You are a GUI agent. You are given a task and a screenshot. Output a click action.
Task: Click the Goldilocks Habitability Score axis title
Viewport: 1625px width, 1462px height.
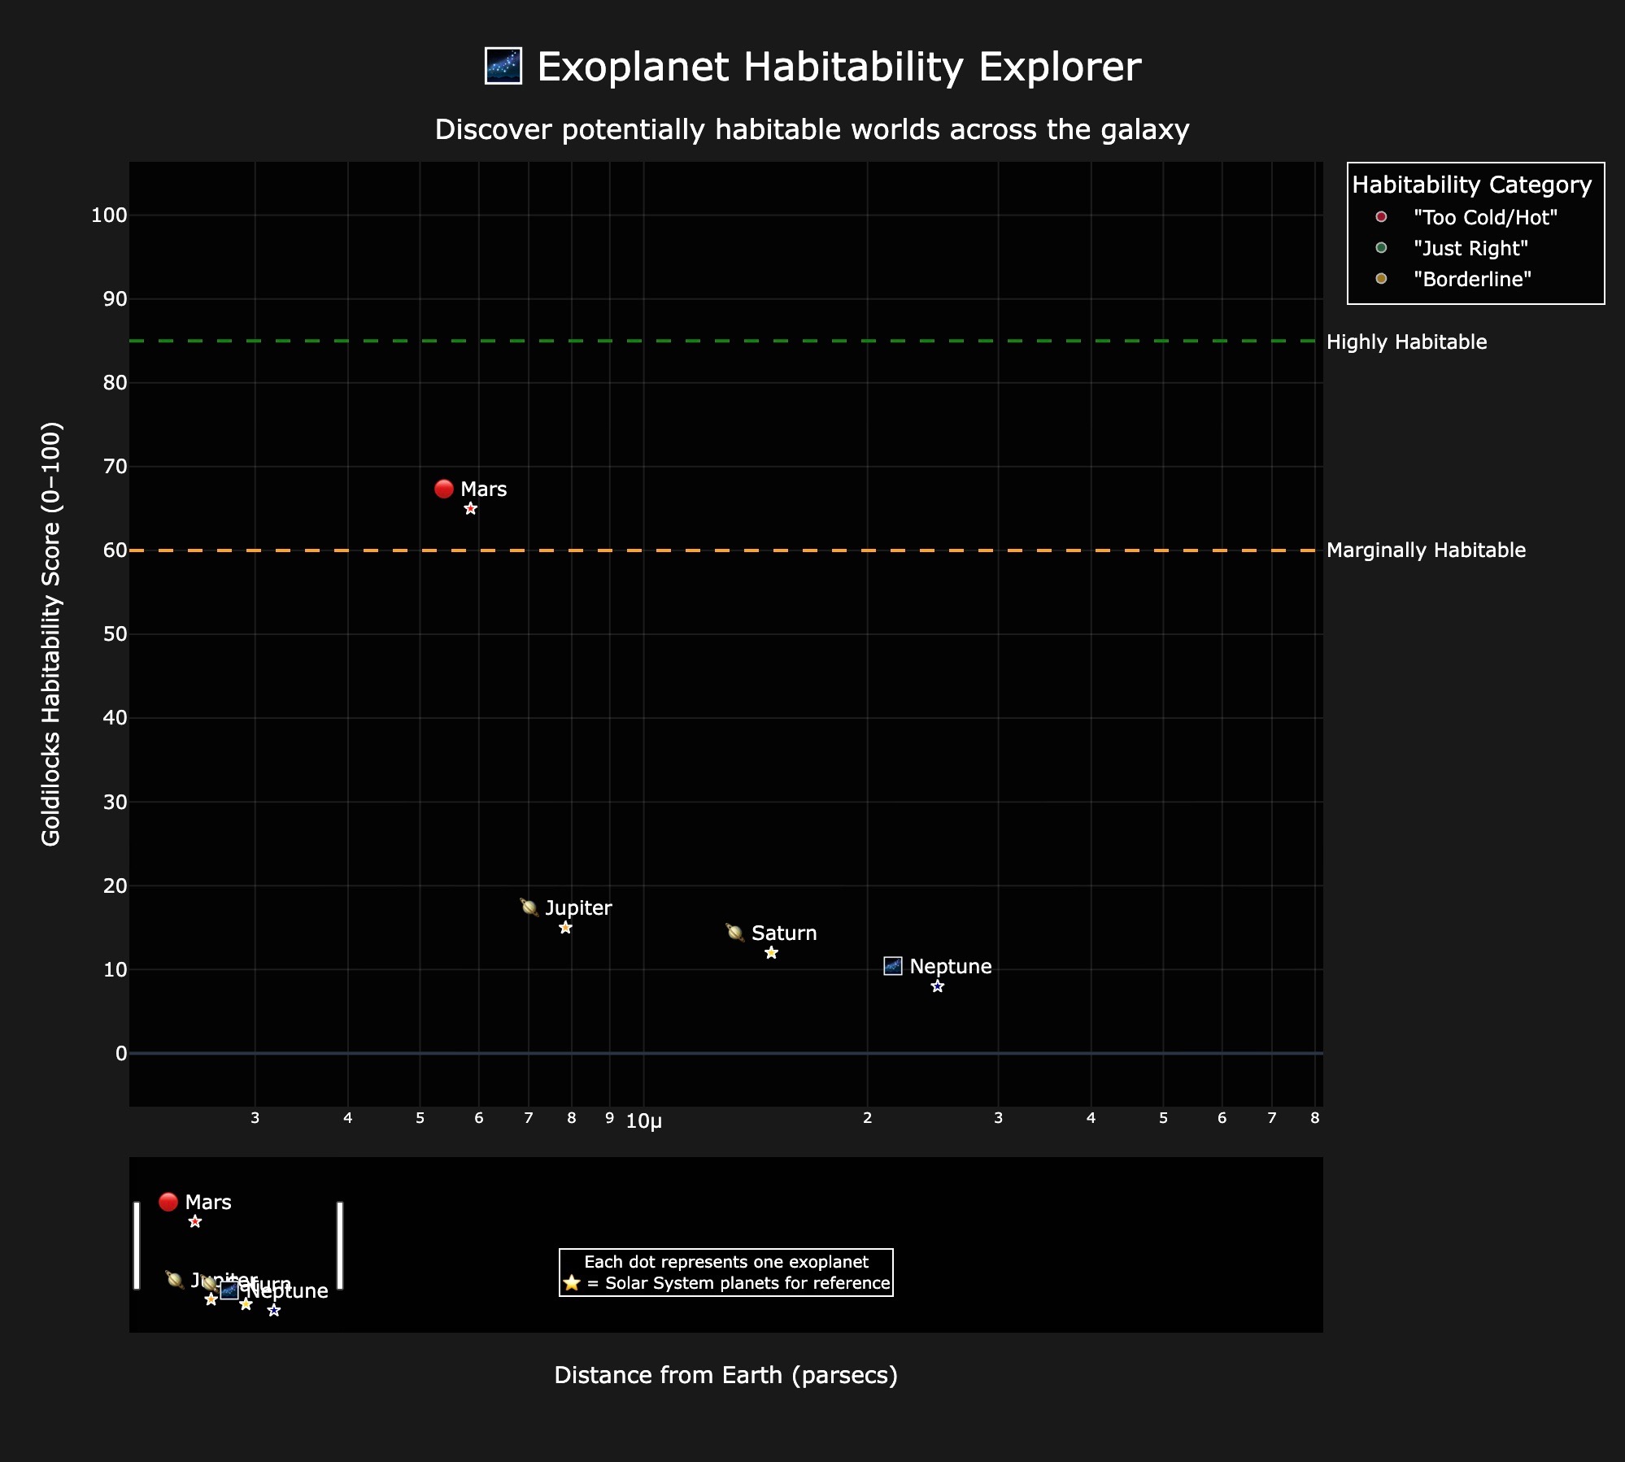pyautogui.click(x=51, y=633)
